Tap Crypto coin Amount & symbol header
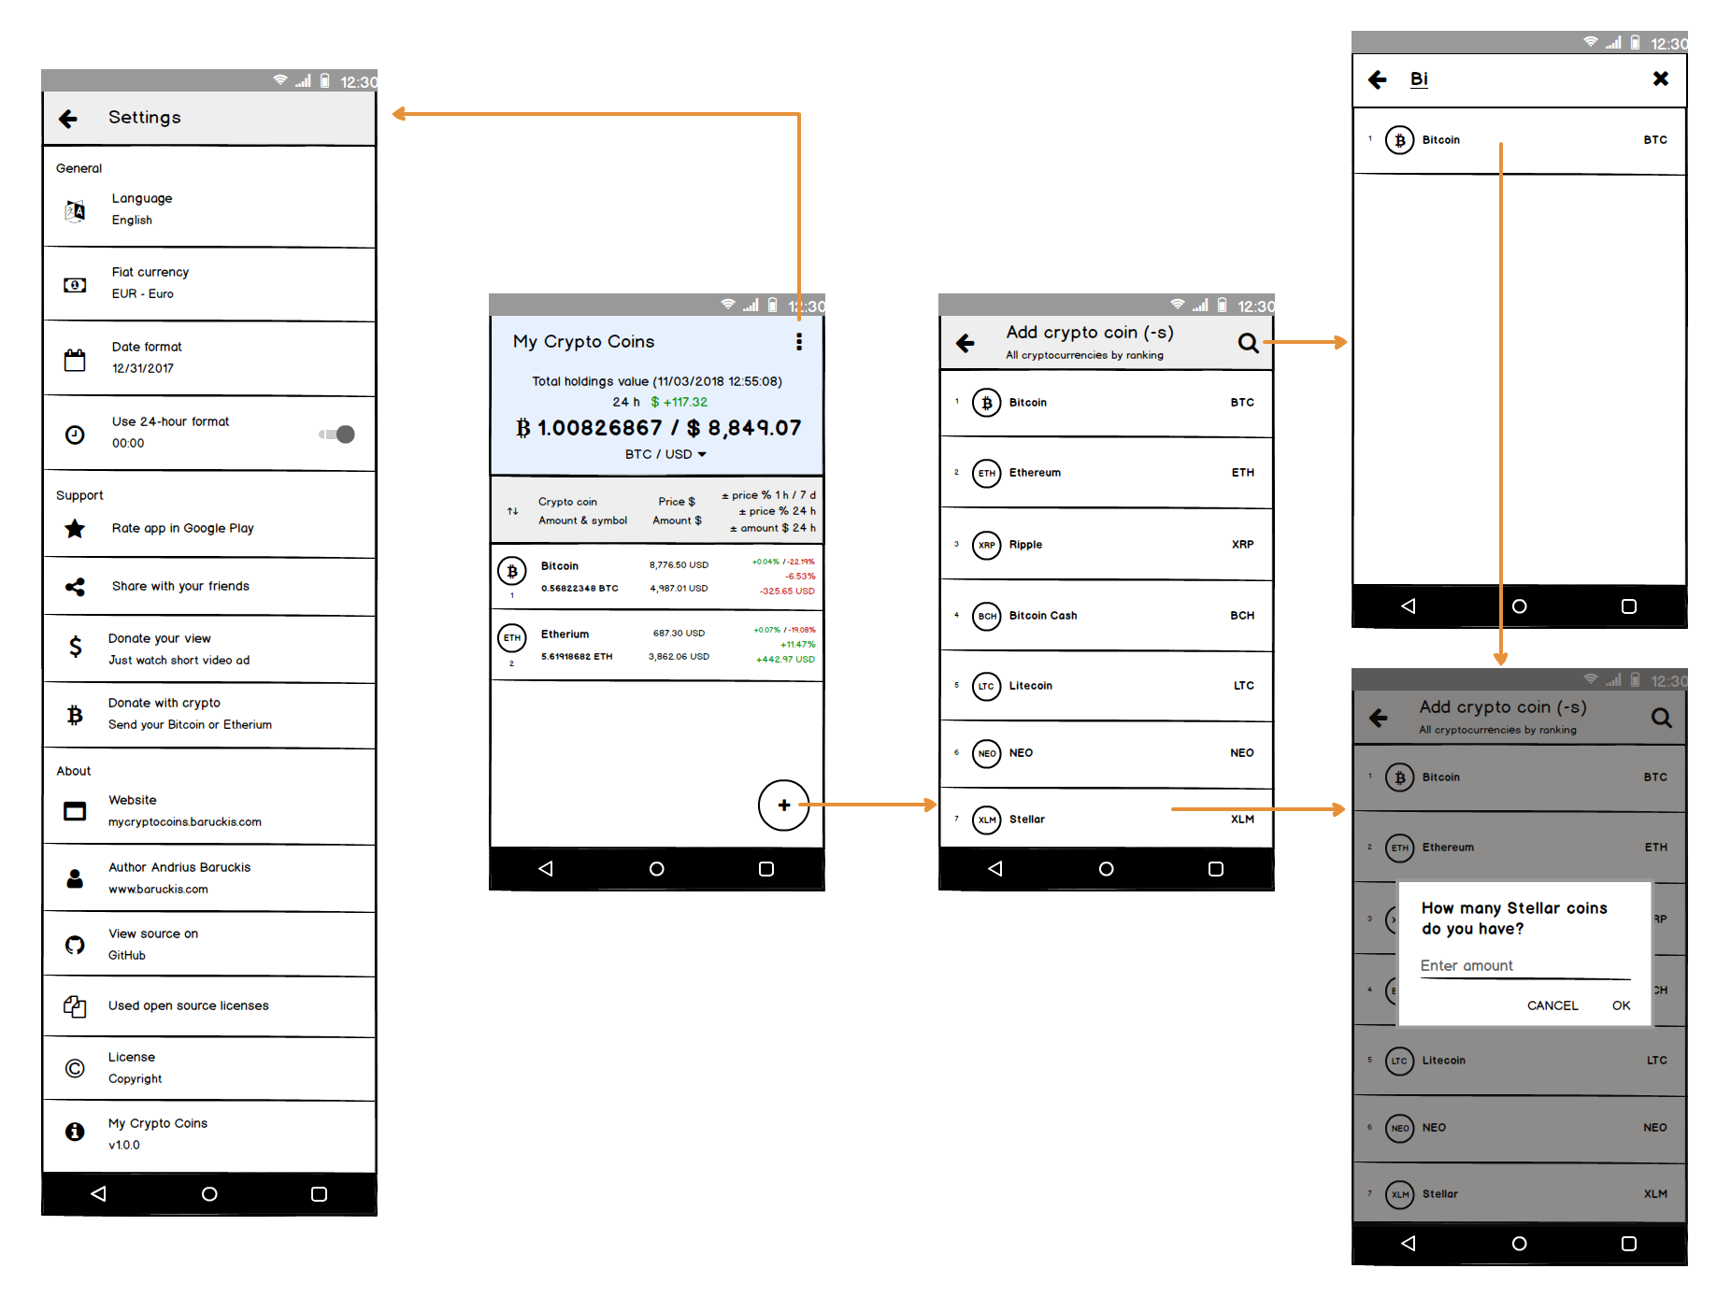The image size is (1731, 1297). tap(582, 511)
